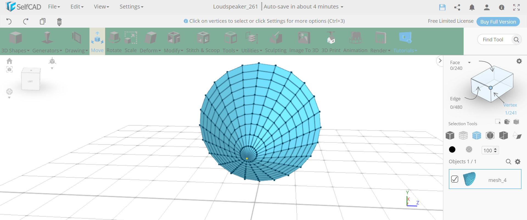Open the Settings menu
Viewport: 527px width, 220px height.
(131, 7)
